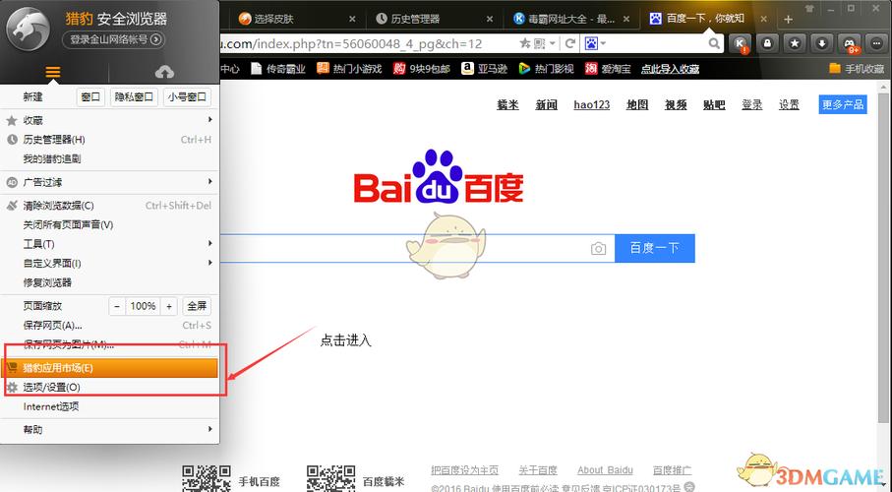
Task: Open the 传奇霸业 bookmark
Action: [x=278, y=69]
